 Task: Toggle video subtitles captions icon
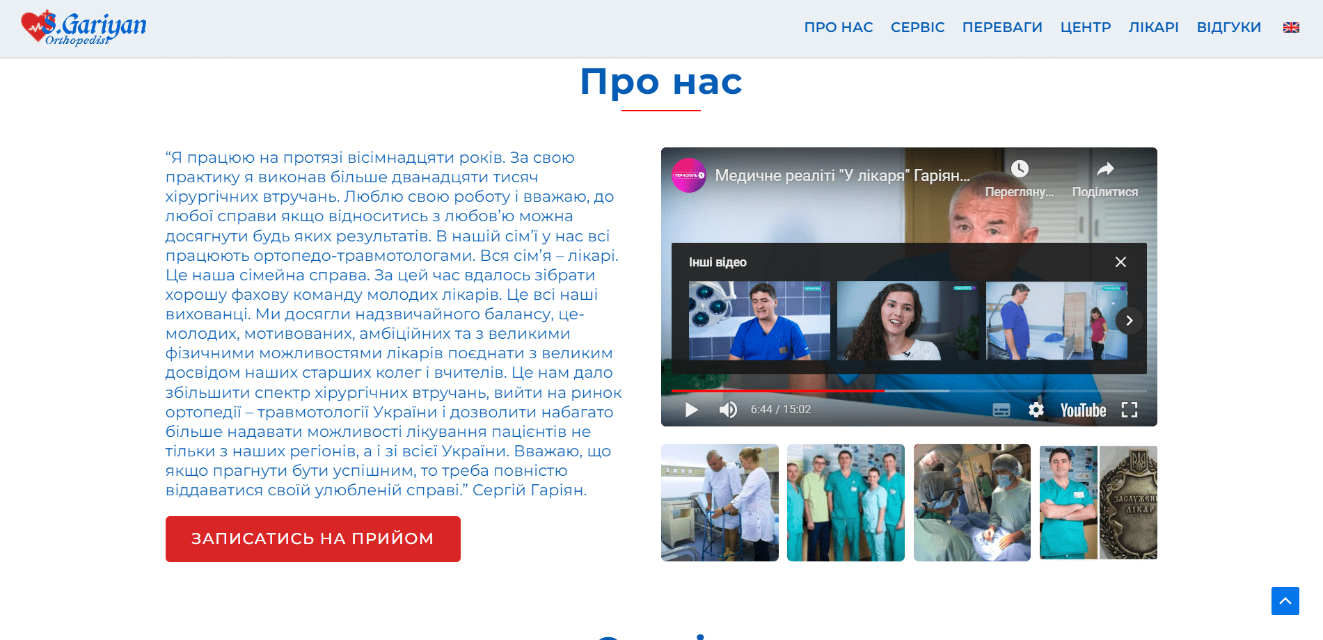coord(1001,410)
